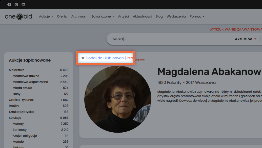
Task: Go to the onebid home logo
Action: click(18, 16)
